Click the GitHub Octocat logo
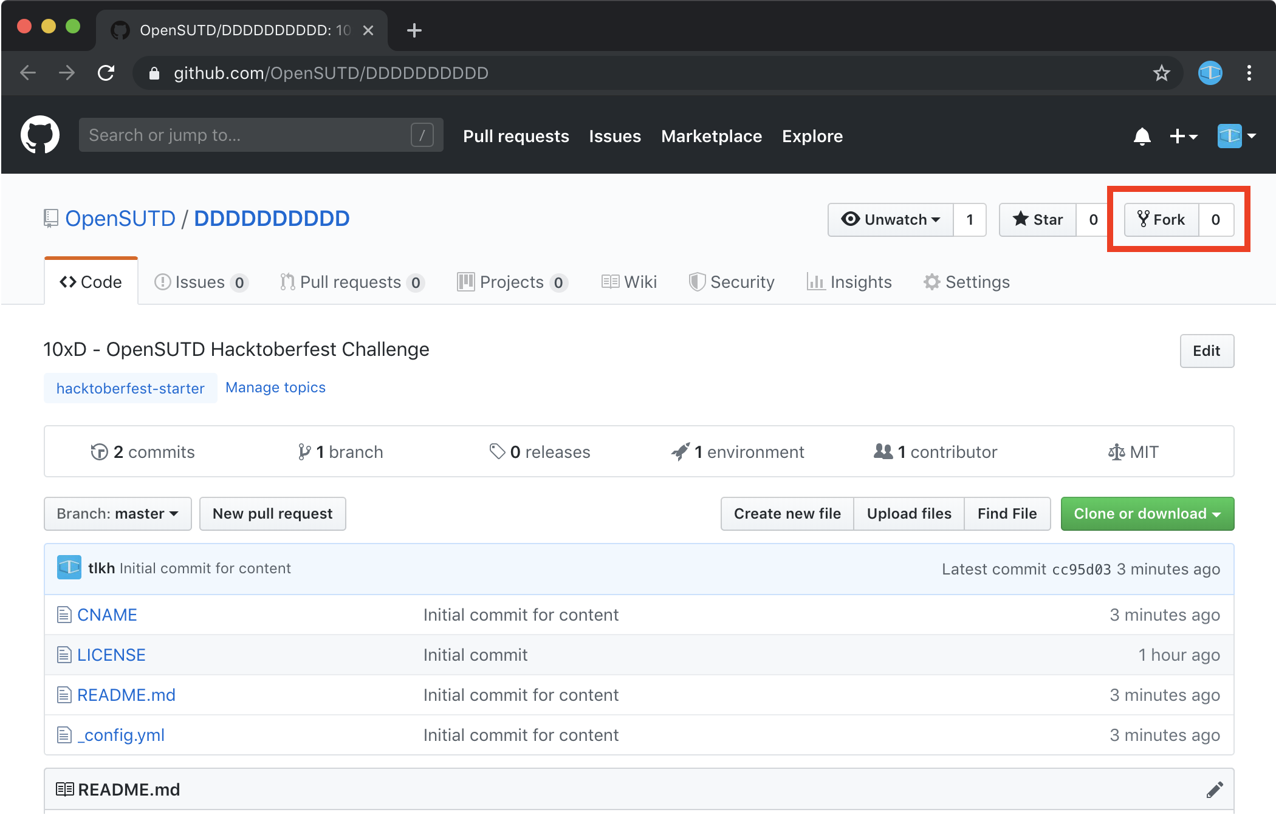This screenshot has width=1276, height=815. click(x=40, y=135)
